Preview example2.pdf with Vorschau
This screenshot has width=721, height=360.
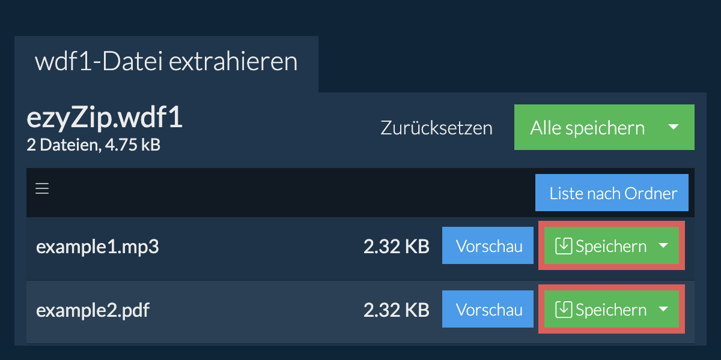488,310
